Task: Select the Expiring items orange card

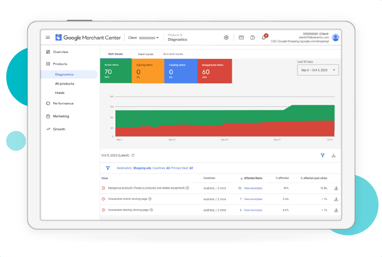Action: [x=148, y=71]
